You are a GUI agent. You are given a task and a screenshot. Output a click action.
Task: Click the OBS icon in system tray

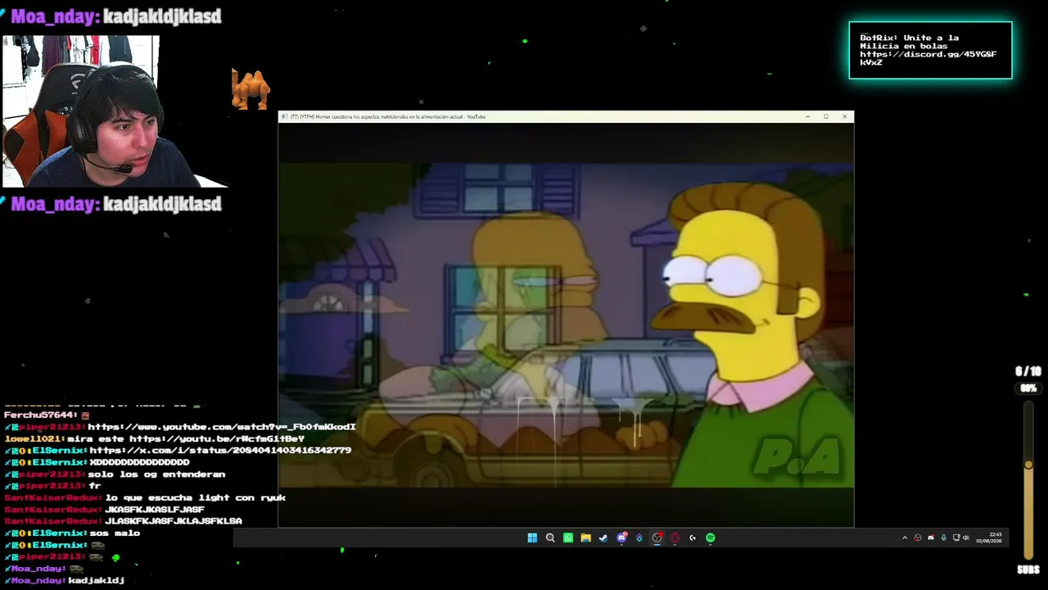tap(918, 538)
